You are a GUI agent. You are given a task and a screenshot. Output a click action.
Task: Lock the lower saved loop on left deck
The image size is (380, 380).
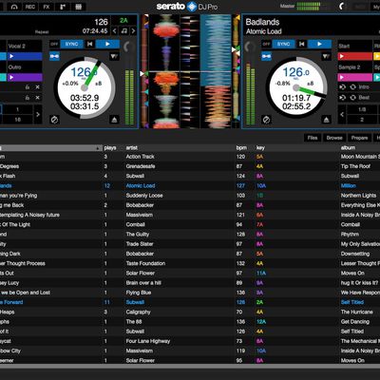[x=28, y=98]
